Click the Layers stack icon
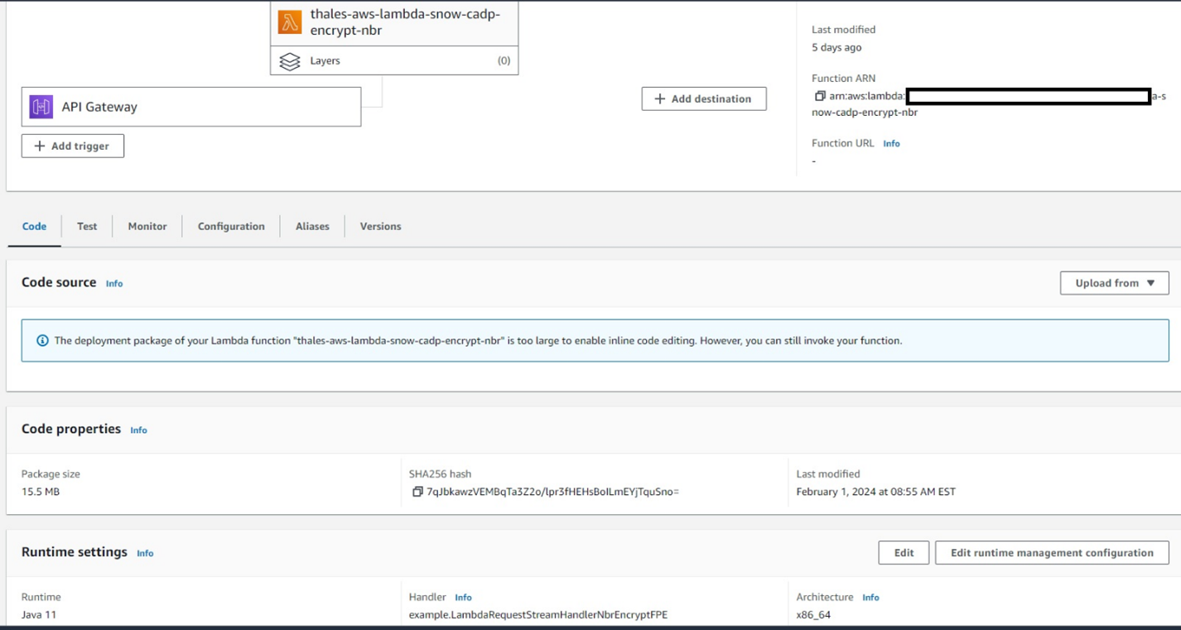1181x630 pixels. [290, 61]
